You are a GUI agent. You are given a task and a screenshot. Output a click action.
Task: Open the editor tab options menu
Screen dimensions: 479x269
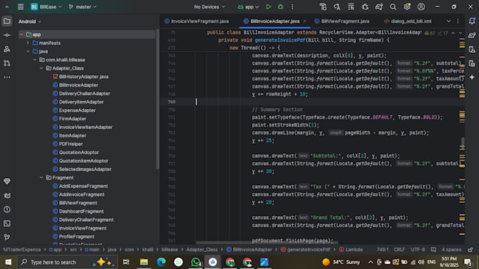point(458,21)
